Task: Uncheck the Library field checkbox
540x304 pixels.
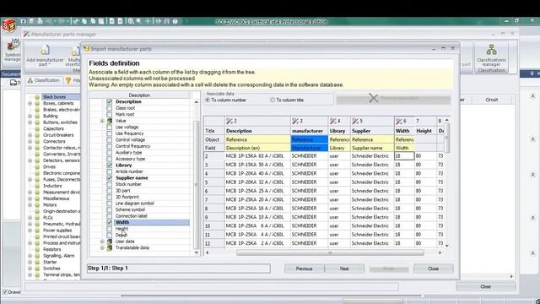Action: (x=110, y=166)
